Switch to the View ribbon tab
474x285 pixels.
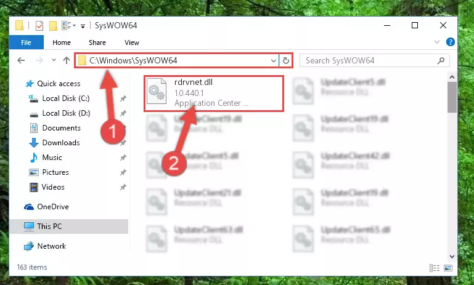pyautogui.click(x=132, y=42)
